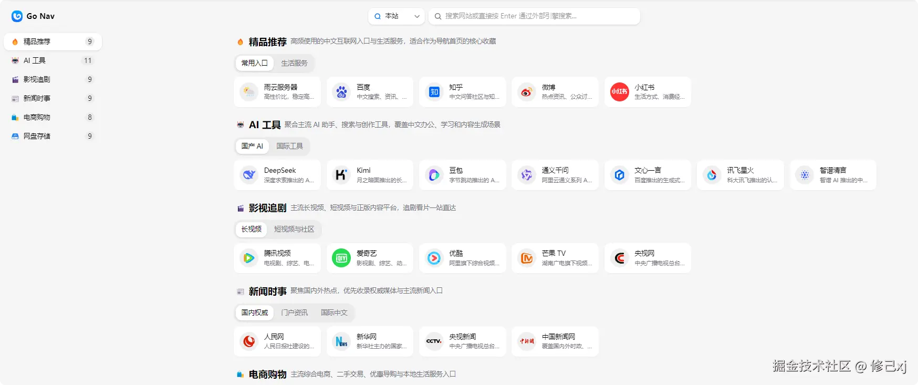918x385 pixels.
Task: Click the AI 工具 section heading
Action: tap(265, 125)
